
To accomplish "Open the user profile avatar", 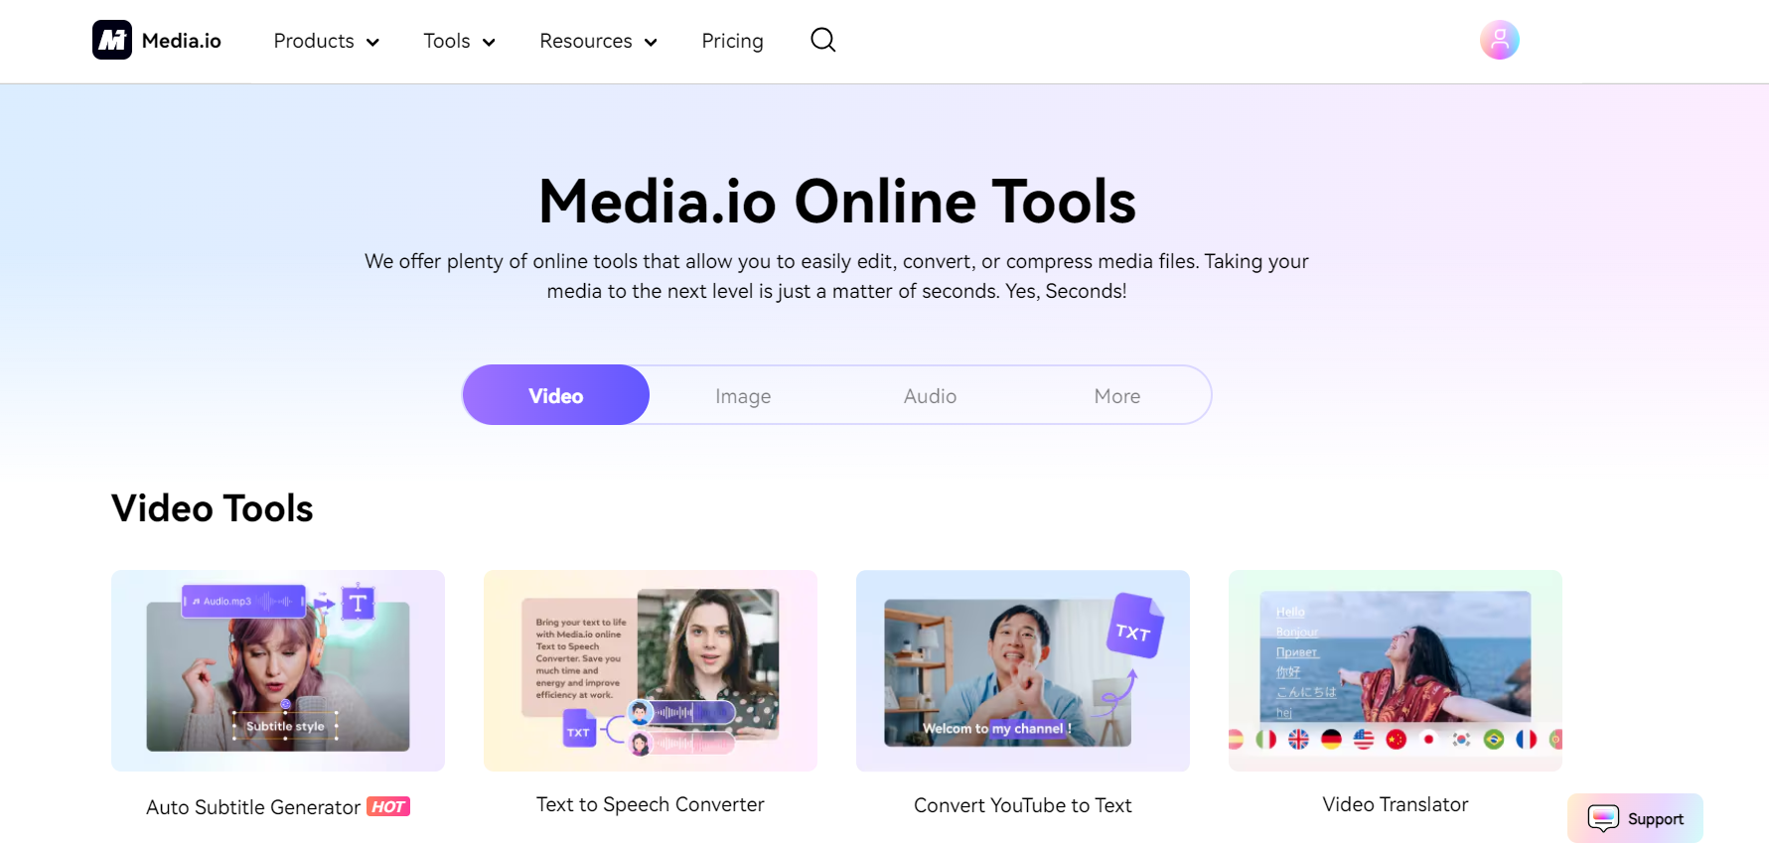I will (1499, 40).
